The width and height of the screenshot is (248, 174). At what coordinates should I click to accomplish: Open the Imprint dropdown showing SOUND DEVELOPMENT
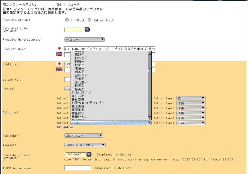tap(85, 145)
